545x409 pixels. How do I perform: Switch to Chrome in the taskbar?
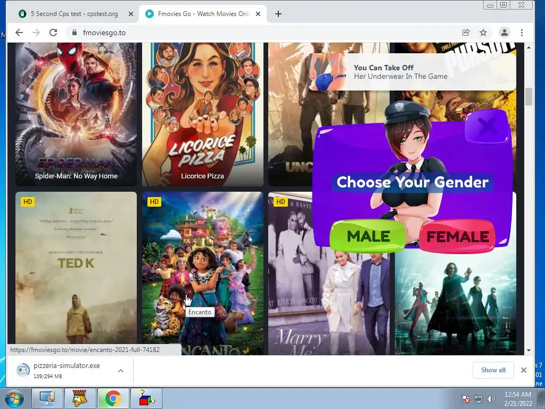click(x=113, y=398)
